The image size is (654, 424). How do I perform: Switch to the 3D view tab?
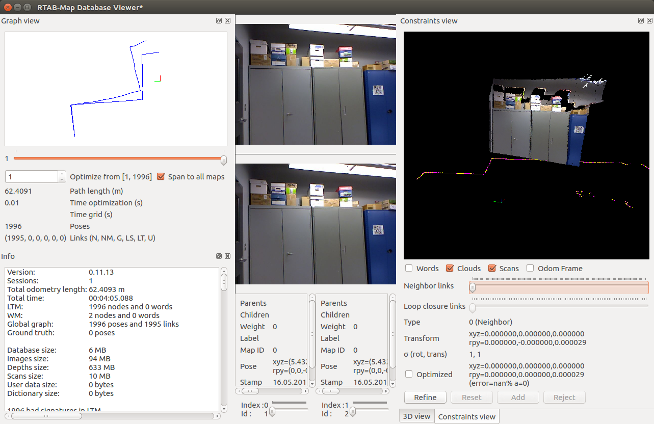click(416, 416)
